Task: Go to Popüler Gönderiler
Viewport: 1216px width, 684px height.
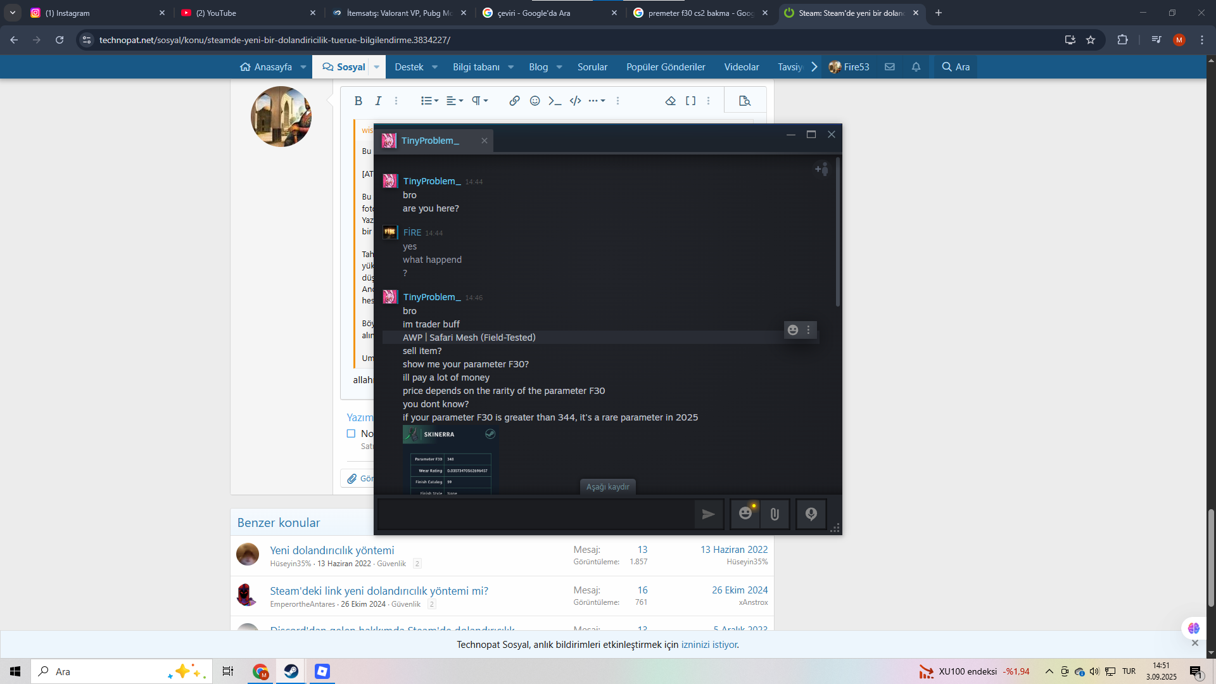Action: 666,66
